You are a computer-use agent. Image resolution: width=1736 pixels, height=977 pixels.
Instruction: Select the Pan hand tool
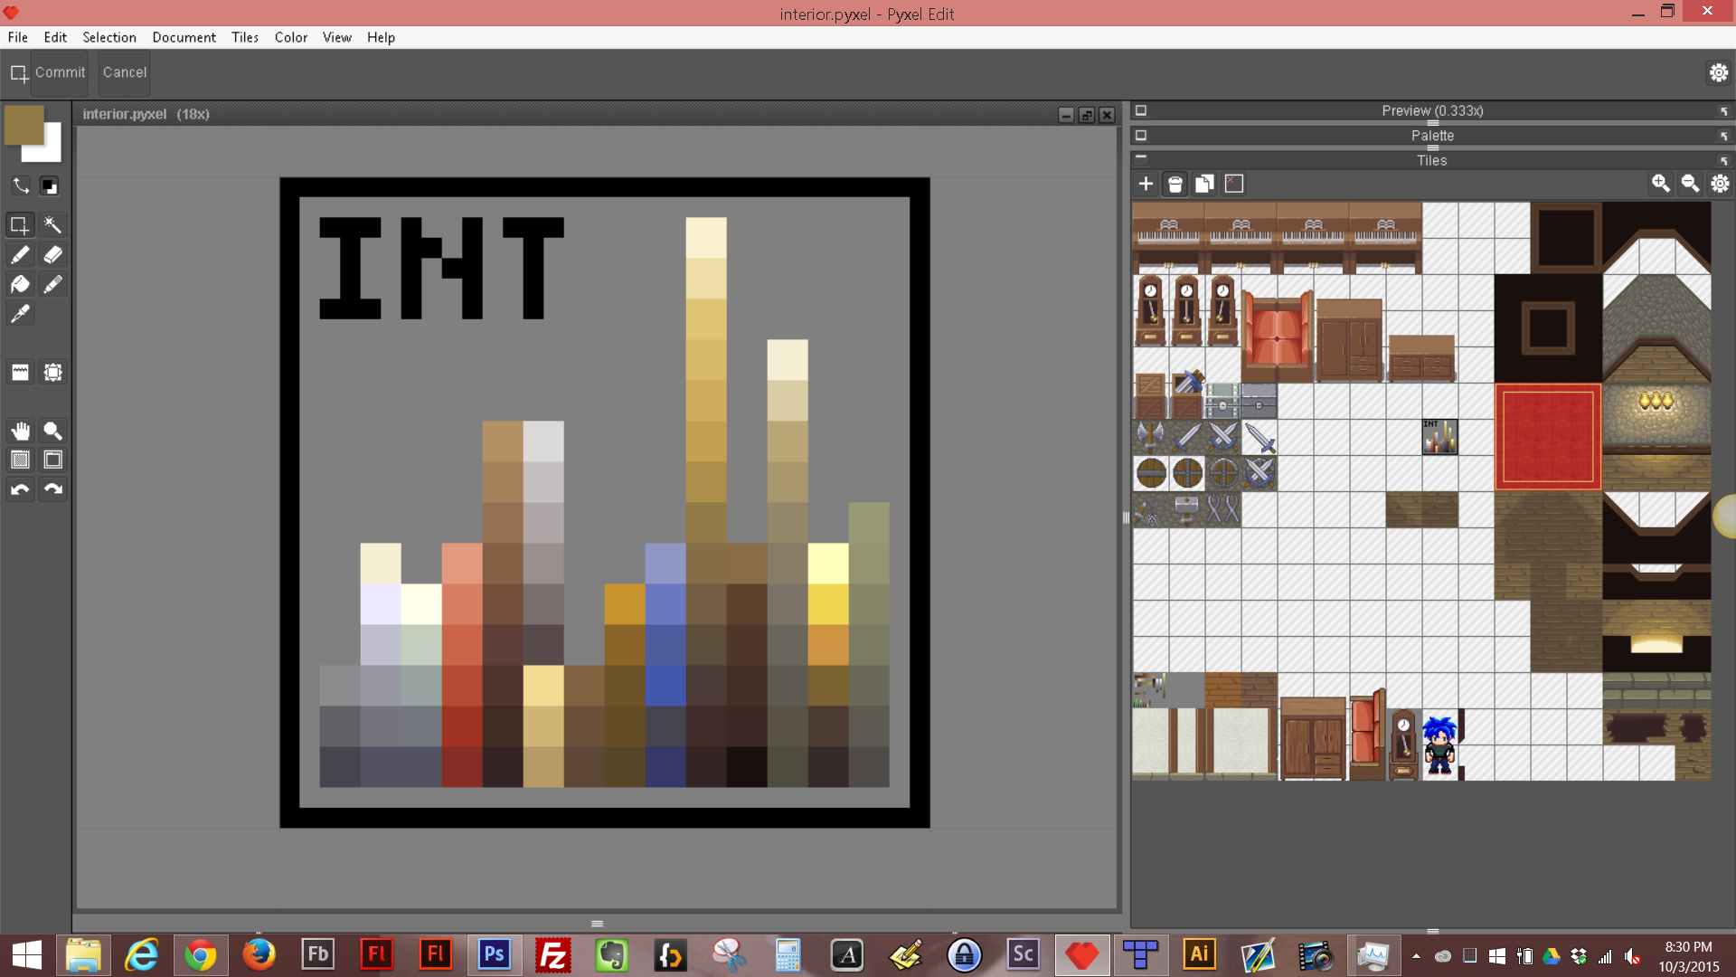[20, 431]
